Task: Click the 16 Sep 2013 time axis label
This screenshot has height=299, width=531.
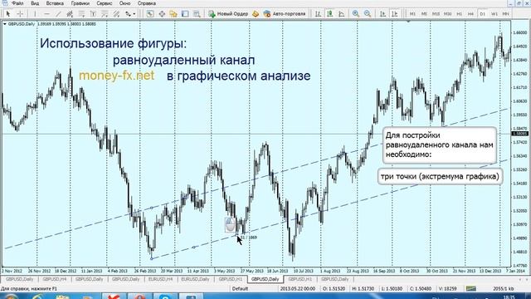Action: click(384, 272)
